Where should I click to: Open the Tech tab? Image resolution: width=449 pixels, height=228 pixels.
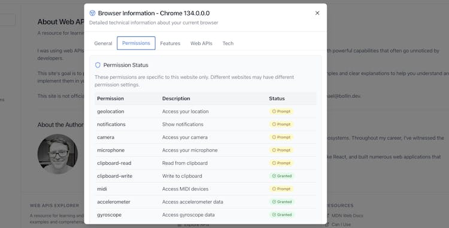228,44
